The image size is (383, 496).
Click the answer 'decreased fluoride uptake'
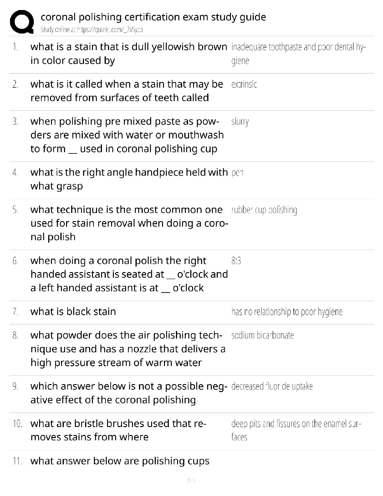[272, 386]
